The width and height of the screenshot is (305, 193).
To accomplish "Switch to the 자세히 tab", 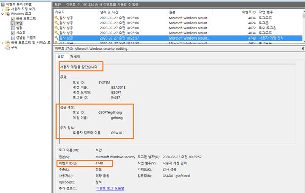I will [x=75, y=56].
